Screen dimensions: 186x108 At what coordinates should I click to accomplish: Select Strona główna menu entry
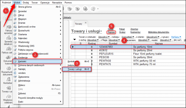(x=38, y=7)
